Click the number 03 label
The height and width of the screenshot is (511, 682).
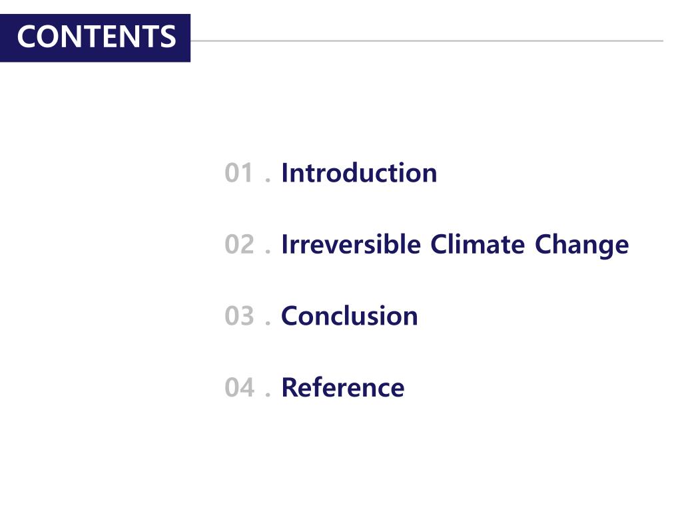239,316
